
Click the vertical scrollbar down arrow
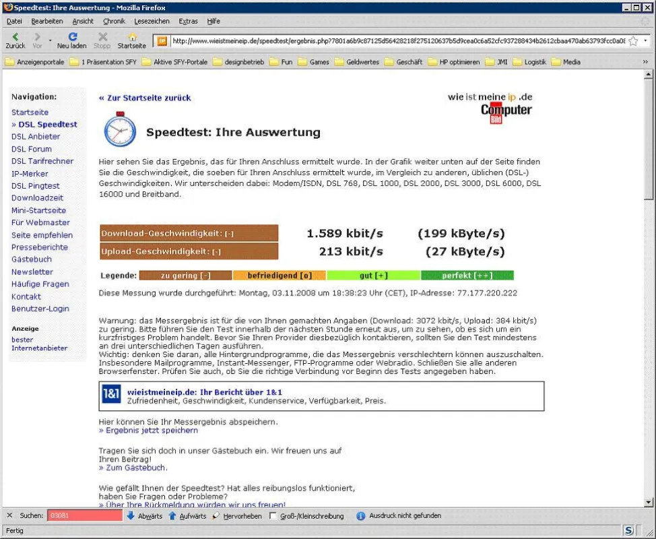point(649,502)
